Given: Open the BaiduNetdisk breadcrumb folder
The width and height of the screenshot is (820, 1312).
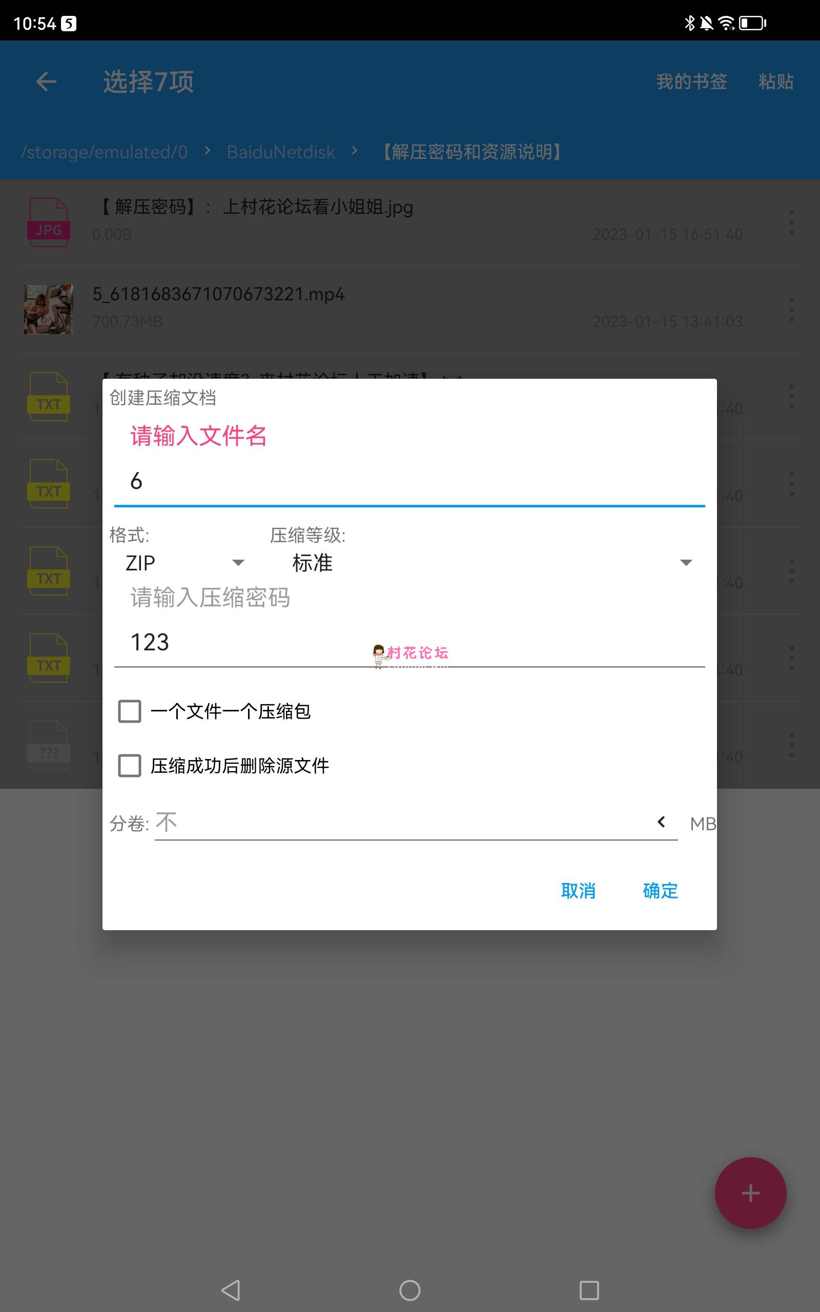Looking at the screenshot, I should 281,152.
